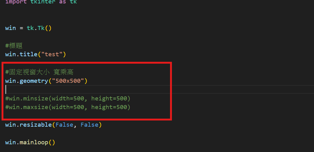Click the second False argument in resizable
The height and width of the screenshot is (152, 314).
tap(89, 125)
